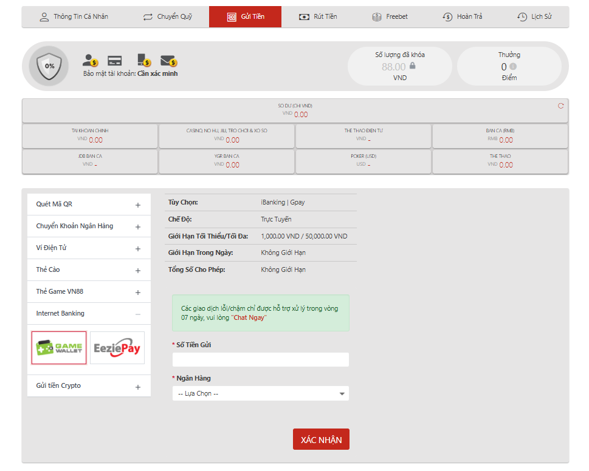The image size is (589, 471).
Task: Switch to the Chuyển Quỹ tab
Action: pyautogui.click(x=168, y=17)
